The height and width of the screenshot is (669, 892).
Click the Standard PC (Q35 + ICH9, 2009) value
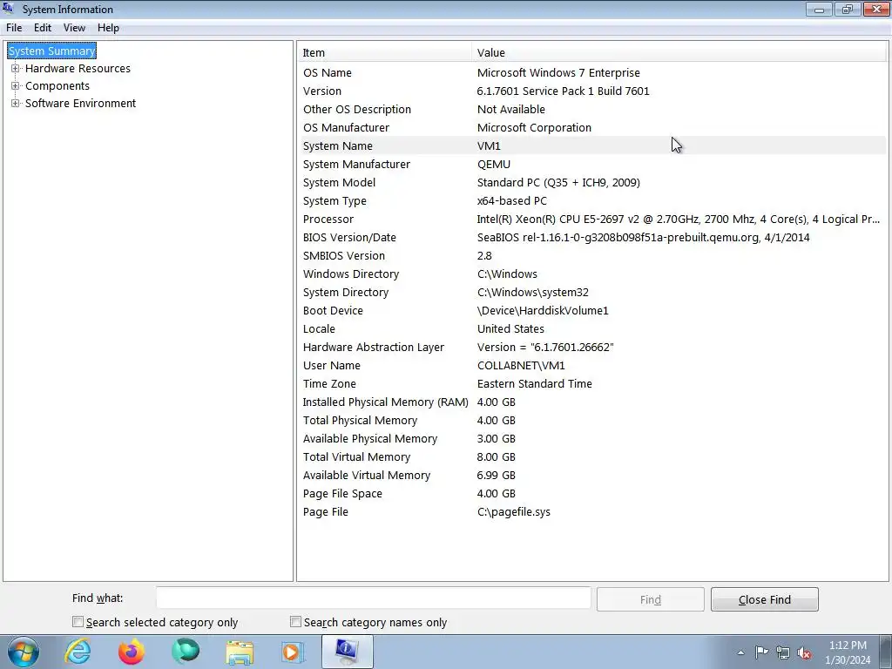[x=558, y=183]
